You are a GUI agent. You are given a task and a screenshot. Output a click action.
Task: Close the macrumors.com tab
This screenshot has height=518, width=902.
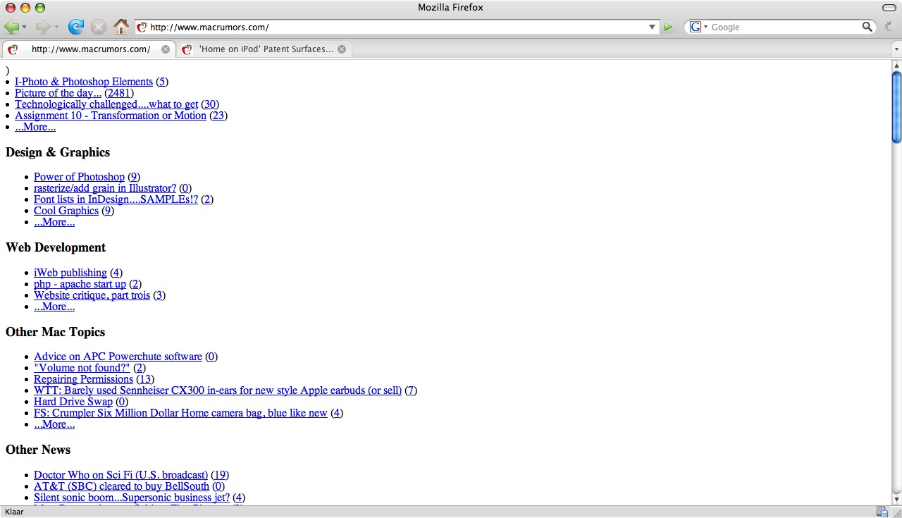point(166,49)
